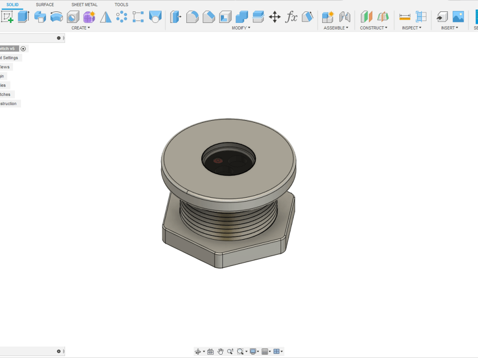Open the CREATE dropdown
Viewport: 478px width, 358px height.
(x=80, y=28)
